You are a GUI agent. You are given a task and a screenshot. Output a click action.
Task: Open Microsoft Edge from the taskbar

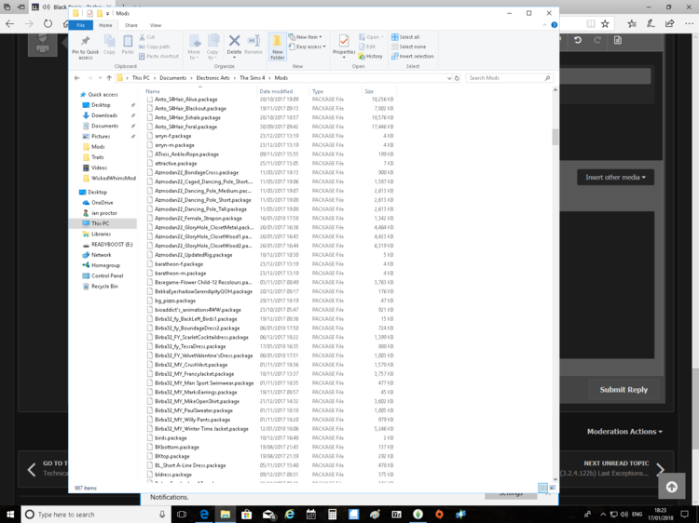[204, 515]
